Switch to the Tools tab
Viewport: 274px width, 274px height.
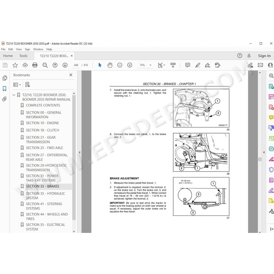coord(23,56)
